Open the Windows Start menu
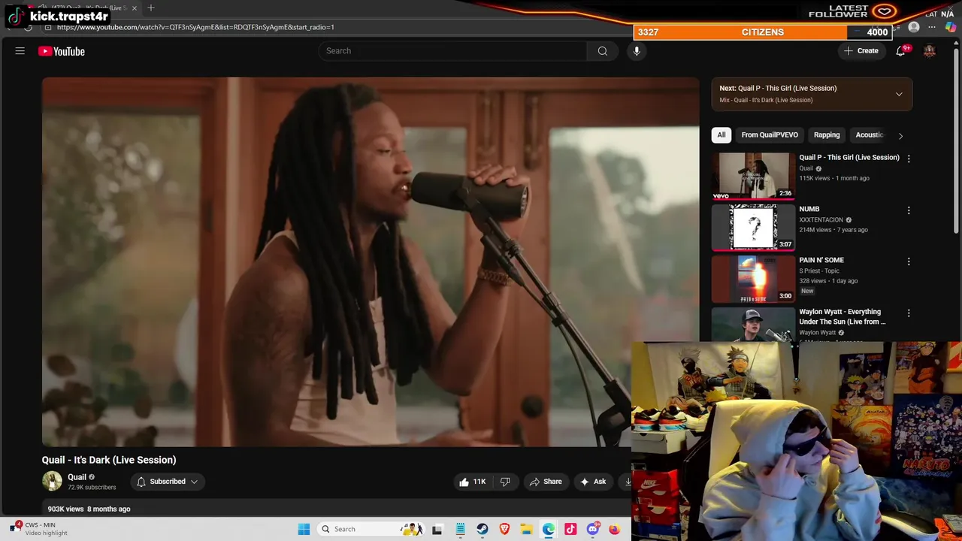This screenshot has height=541, width=962. (304, 529)
